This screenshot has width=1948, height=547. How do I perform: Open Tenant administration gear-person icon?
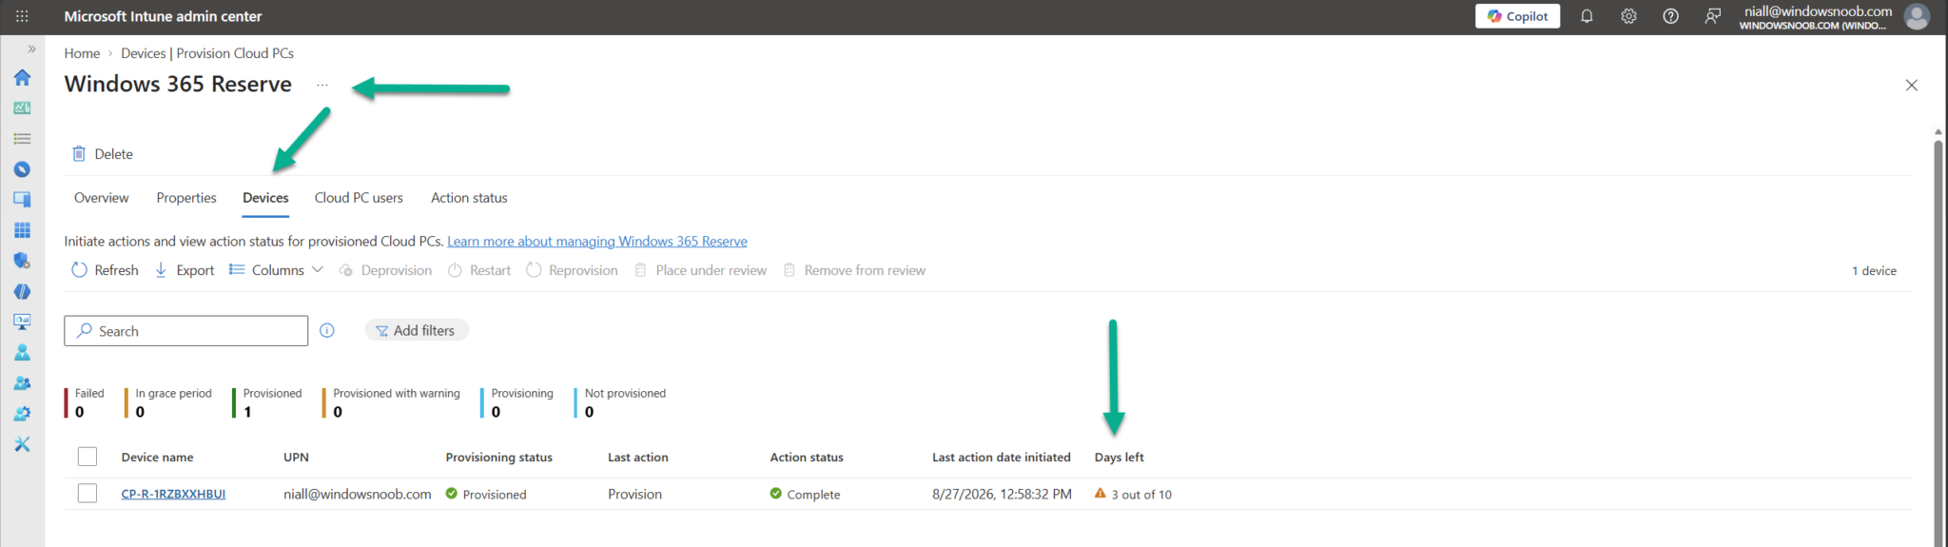coord(22,414)
